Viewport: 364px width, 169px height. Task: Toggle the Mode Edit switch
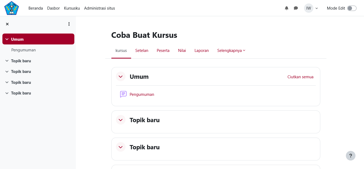tap(351, 8)
